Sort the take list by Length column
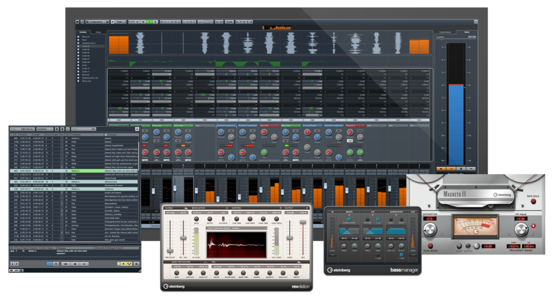 pyautogui.click(x=38, y=135)
